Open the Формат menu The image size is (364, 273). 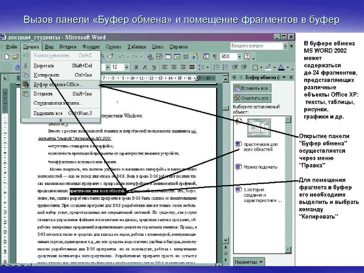coord(91,47)
